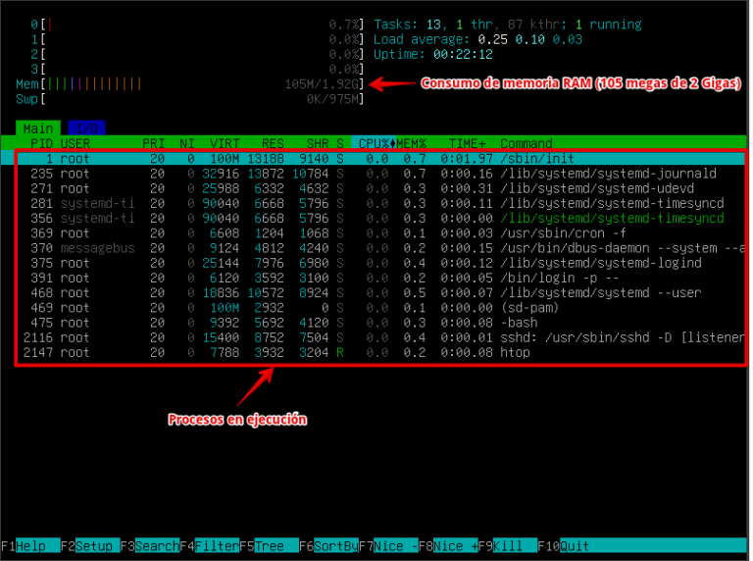Click the 105M/1.92G memory value
Viewport: 753px width, 561px height.
pos(322,84)
